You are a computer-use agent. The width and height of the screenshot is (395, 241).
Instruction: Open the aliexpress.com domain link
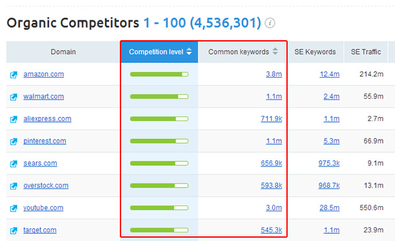(47, 119)
